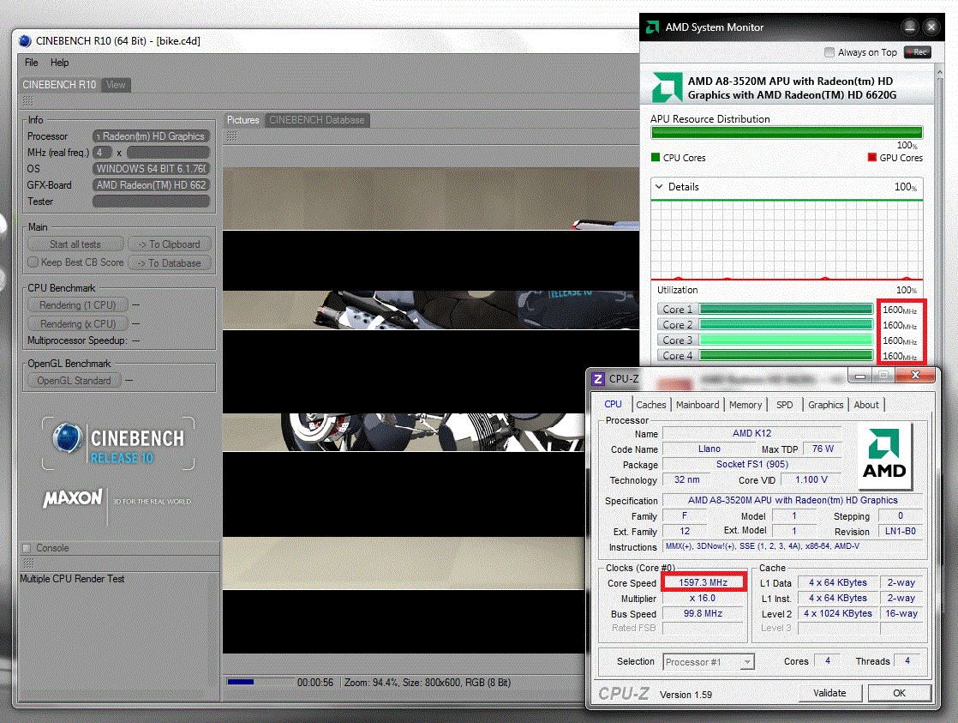
Task: Click the Cinebench blue sphere title icon
Action: coord(25,41)
